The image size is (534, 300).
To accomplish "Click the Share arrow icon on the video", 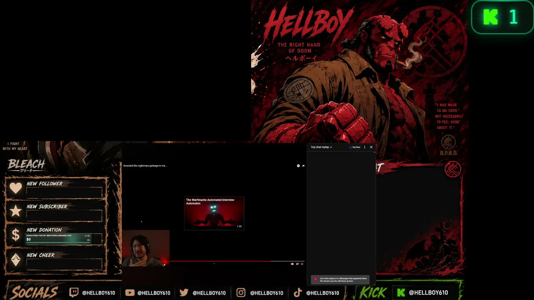I will tap(303, 166).
